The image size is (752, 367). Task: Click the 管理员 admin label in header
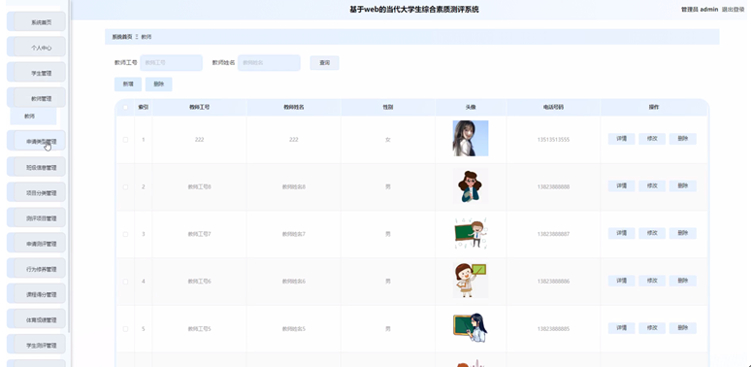tap(700, 10)
